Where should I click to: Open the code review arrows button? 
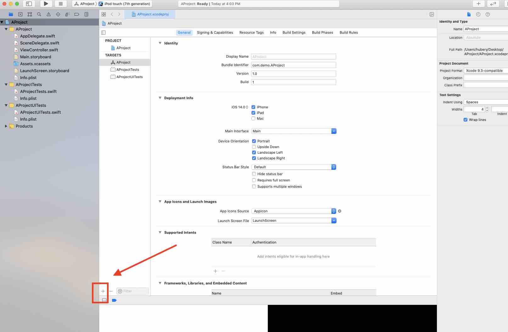pyautogui.click(x=493, y=4)
